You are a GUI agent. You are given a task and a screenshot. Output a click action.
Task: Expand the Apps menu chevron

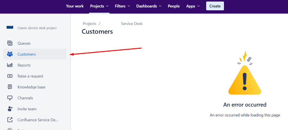tap(199, 6)
